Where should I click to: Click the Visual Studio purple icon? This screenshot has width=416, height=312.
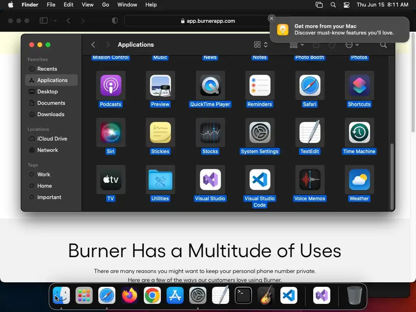click(x=210, y=180)
